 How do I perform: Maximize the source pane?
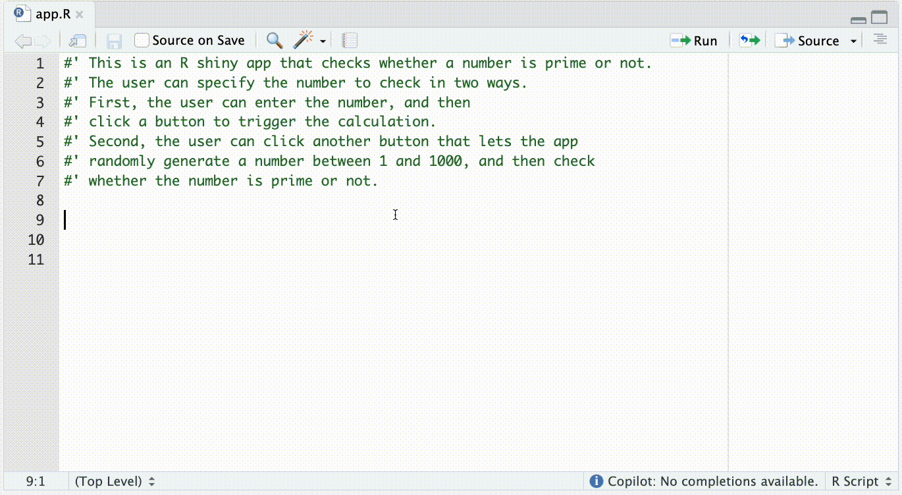point(880,18)
